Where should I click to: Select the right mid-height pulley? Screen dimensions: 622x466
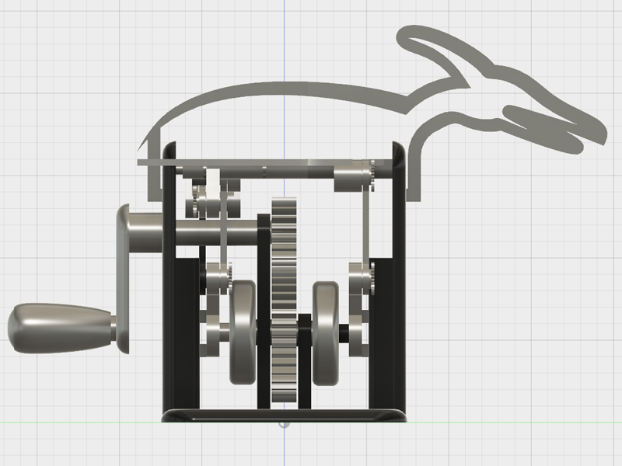(x=360, y=278)
